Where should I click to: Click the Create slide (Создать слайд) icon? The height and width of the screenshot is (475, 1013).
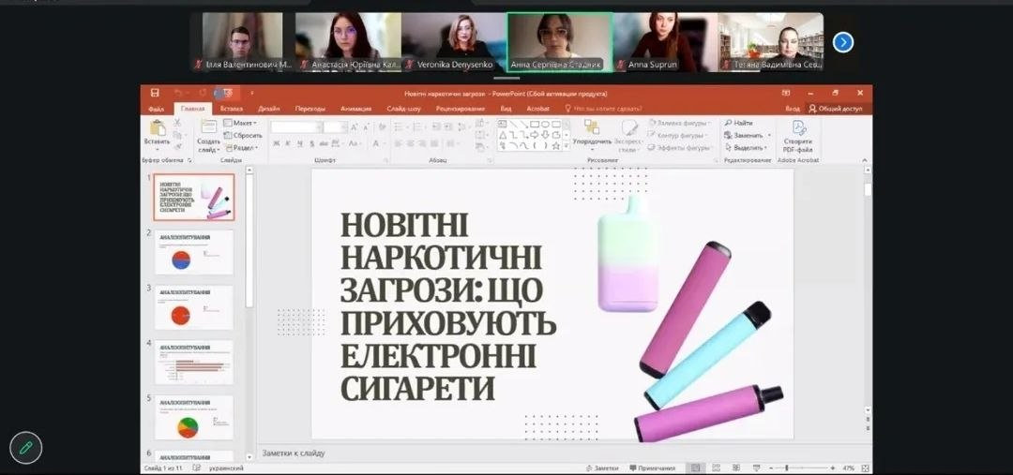(208, 127)
